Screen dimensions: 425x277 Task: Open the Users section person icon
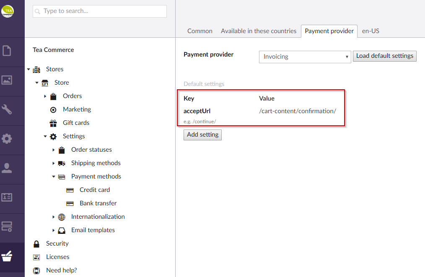(7, 168)
